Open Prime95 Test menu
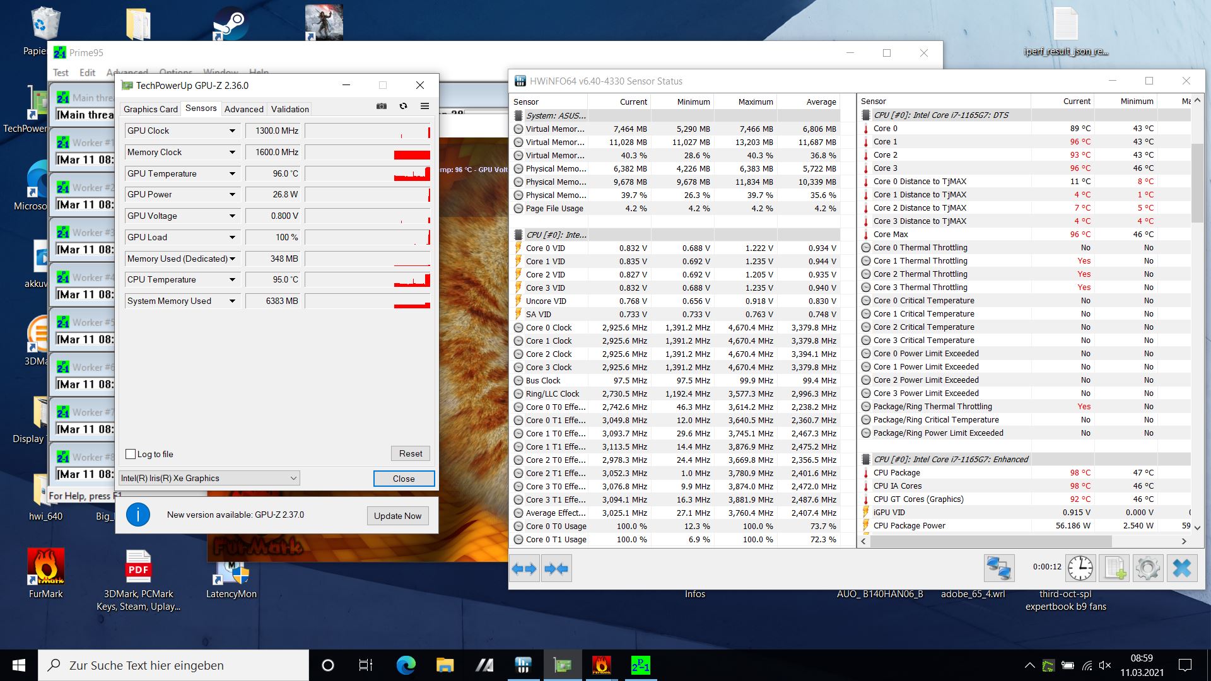Image resolution: width=1211 pixels, height=681 pixels. [61, 73]
